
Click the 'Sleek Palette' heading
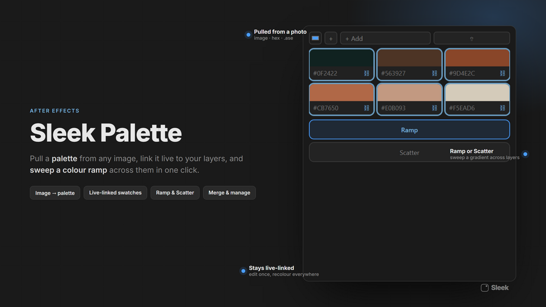point(106,133)
